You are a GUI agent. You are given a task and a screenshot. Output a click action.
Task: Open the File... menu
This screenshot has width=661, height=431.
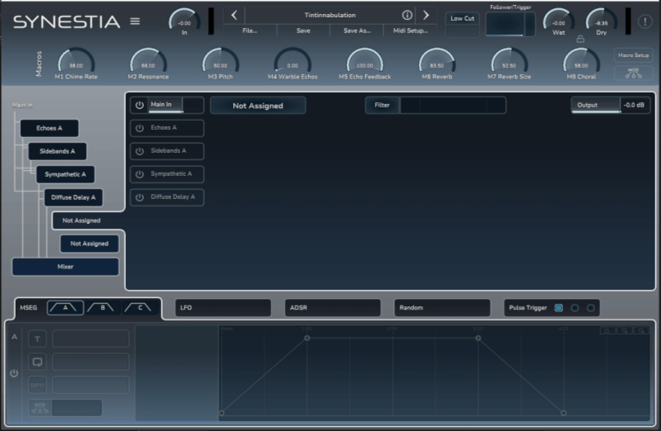tap(250, 31)
